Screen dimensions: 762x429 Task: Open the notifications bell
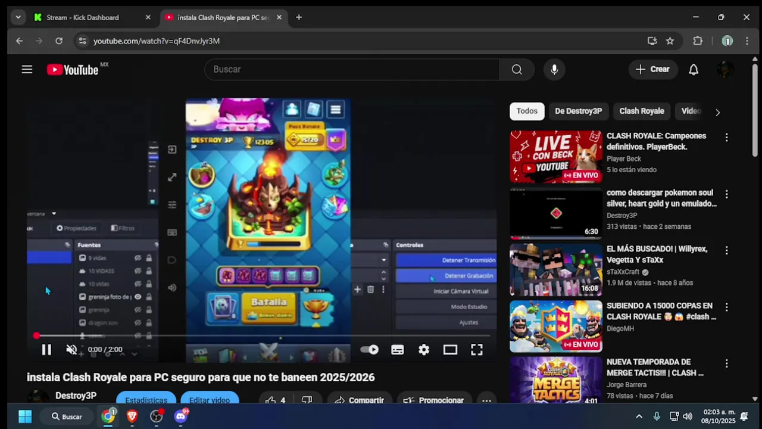(x=694, y=70)
